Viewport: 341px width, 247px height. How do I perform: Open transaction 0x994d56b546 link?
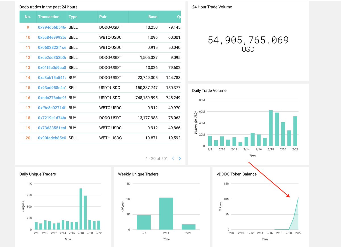52,27
